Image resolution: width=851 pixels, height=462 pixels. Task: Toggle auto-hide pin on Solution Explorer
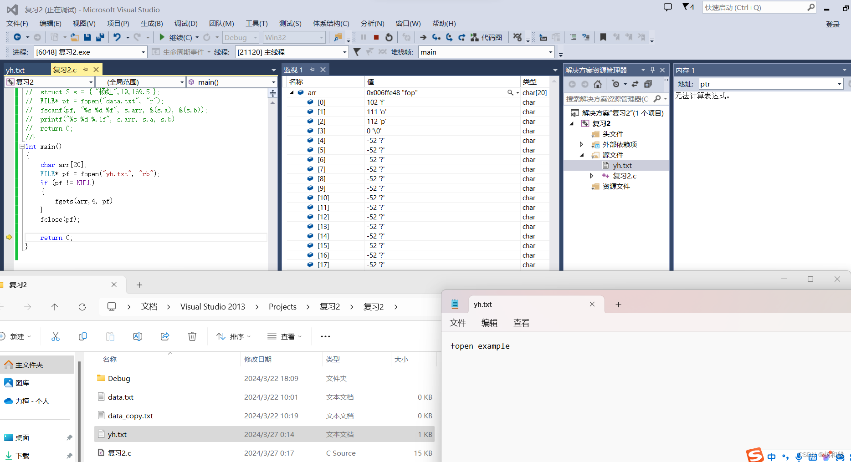coord(652,70)
